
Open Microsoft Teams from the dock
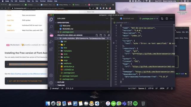124,103
